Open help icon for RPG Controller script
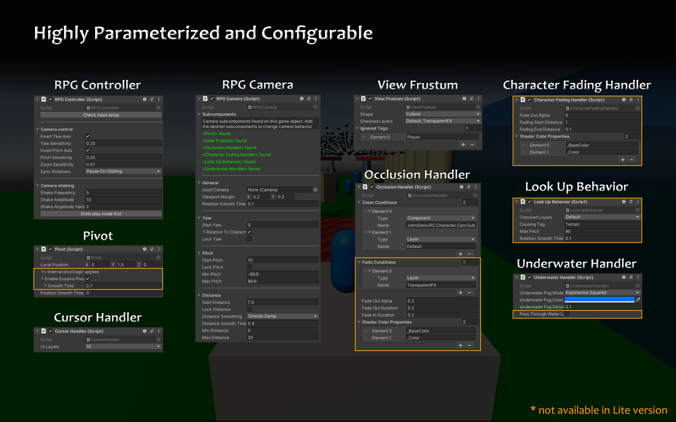The height and width of the screenshot is (422, 676). (145, 100)
